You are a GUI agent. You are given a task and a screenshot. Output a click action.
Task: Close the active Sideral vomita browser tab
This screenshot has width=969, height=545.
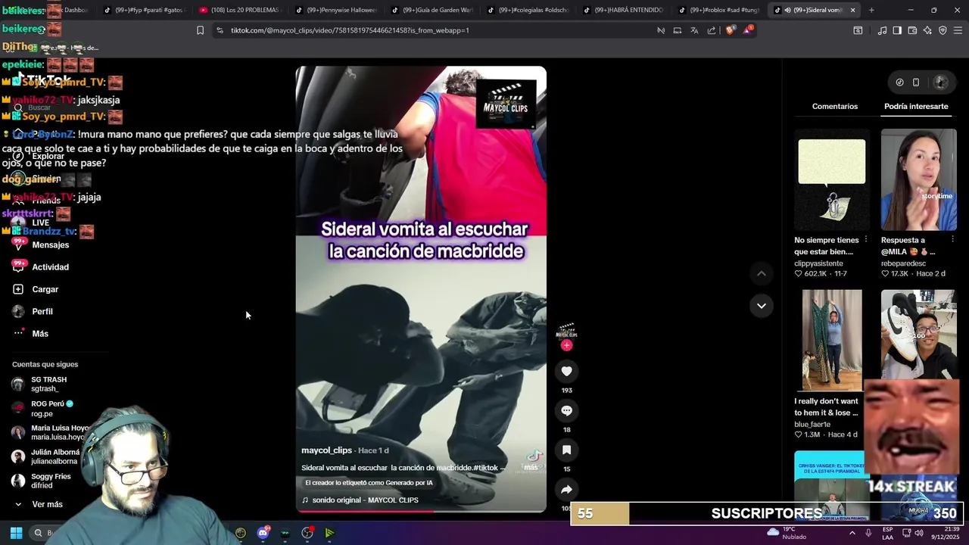(x=852, y=10)
